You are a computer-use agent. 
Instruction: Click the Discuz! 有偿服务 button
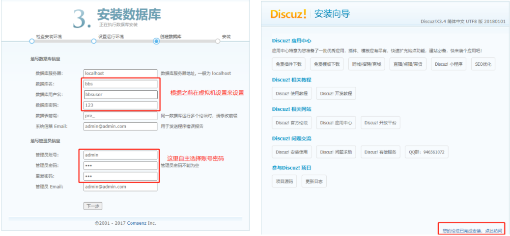click(381, 152)
